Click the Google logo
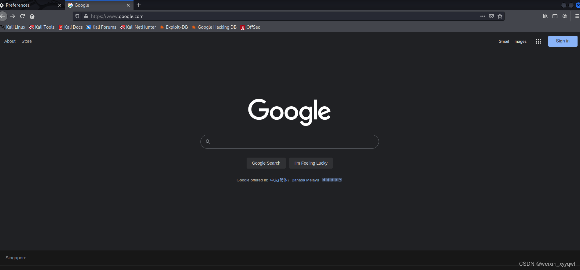Screen dimensions: 580x270 click(289, 112)
